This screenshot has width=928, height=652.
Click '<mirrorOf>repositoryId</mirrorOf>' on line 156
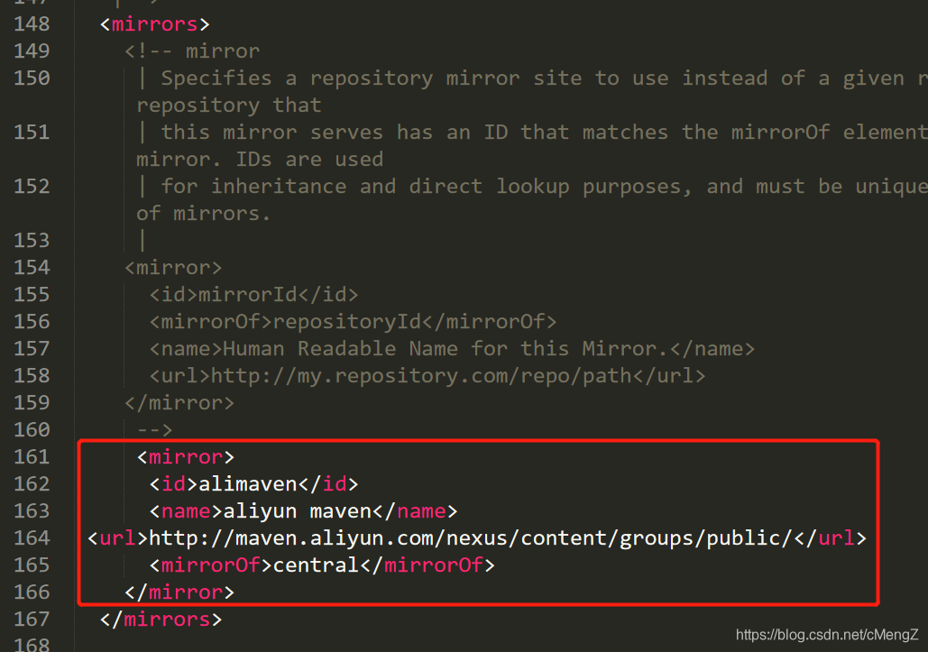point(353,321)
